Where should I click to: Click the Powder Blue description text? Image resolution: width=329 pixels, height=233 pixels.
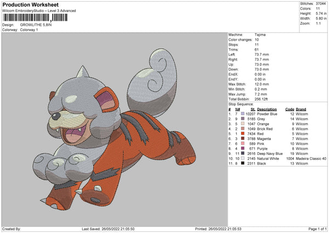click(267, 114)
